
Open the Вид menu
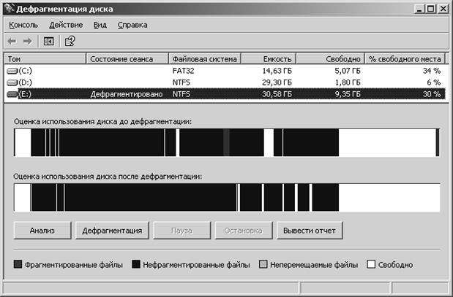coord(100,25)
